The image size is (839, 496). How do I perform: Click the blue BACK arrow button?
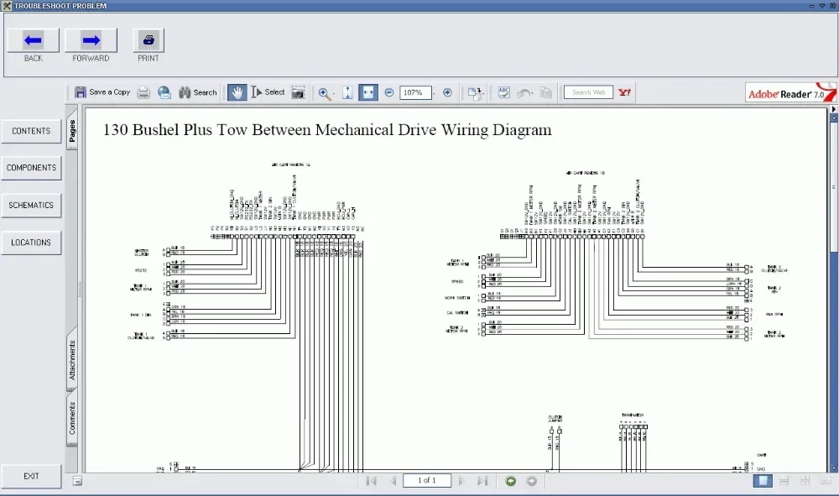coord(34,40)
